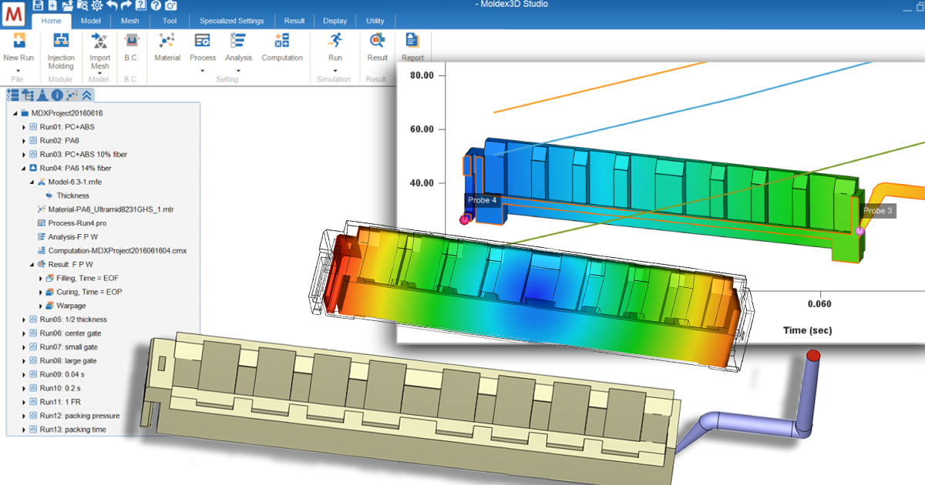Expand the Curing, Time = EOP node
Screen dimensions: 925x485
tap(41, 292)
